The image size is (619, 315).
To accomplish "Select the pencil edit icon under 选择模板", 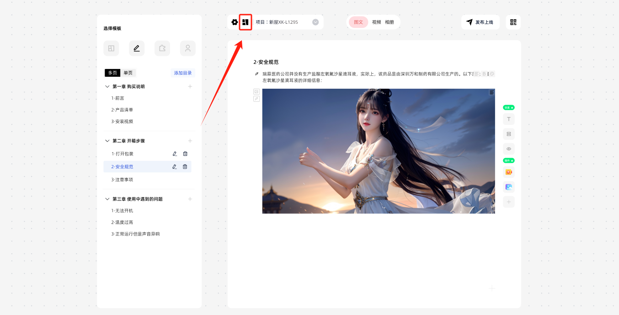I will pos(136,48).
